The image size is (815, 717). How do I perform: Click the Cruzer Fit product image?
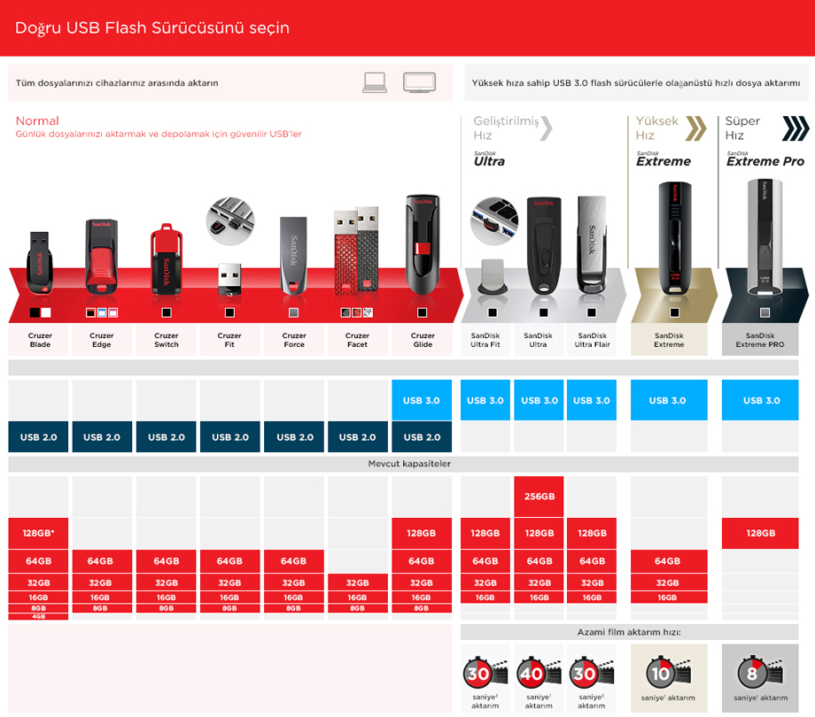(x=229, y=279)
